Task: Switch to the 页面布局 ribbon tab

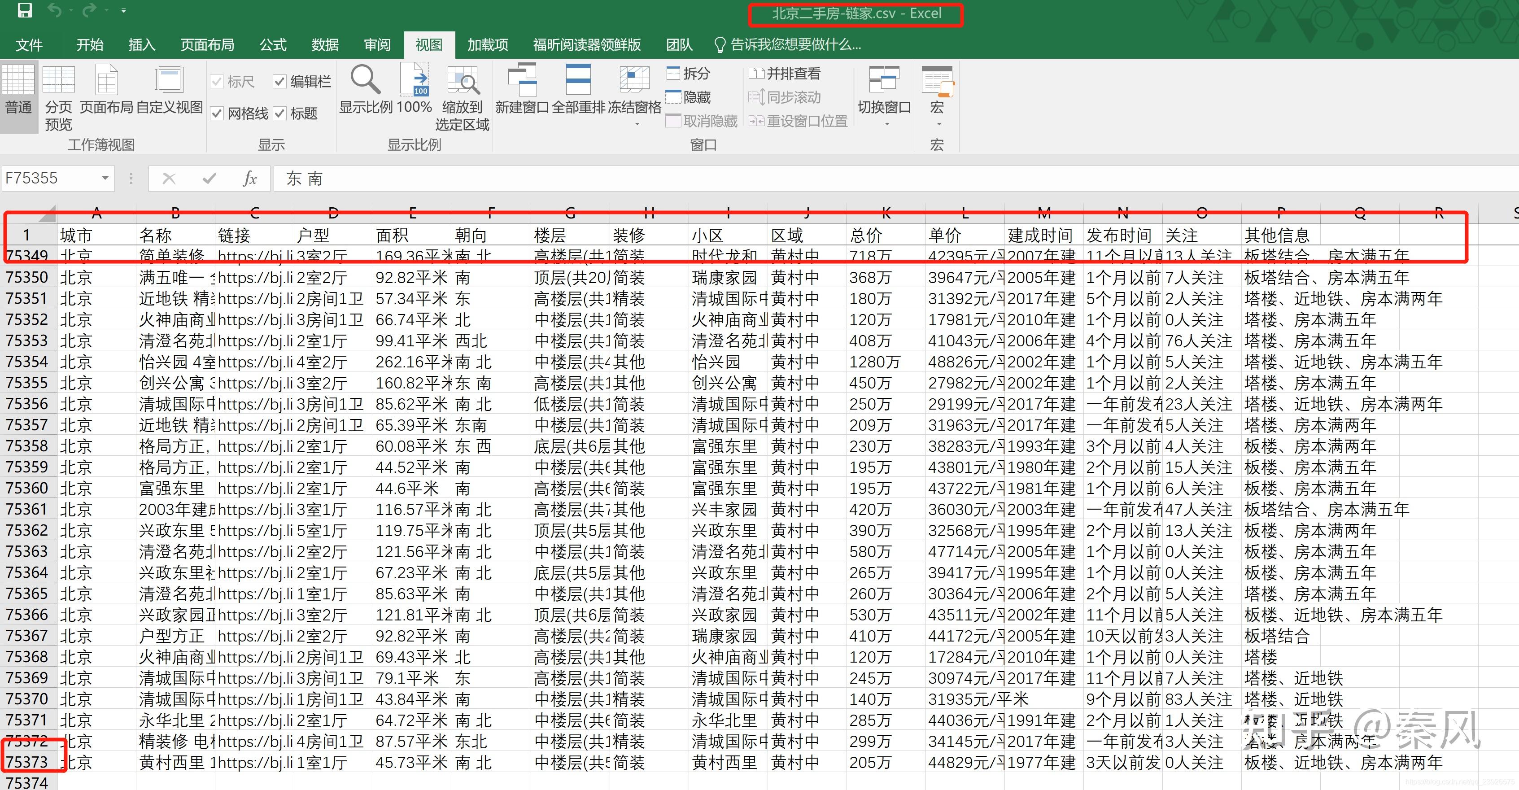Action: point(207,45)
